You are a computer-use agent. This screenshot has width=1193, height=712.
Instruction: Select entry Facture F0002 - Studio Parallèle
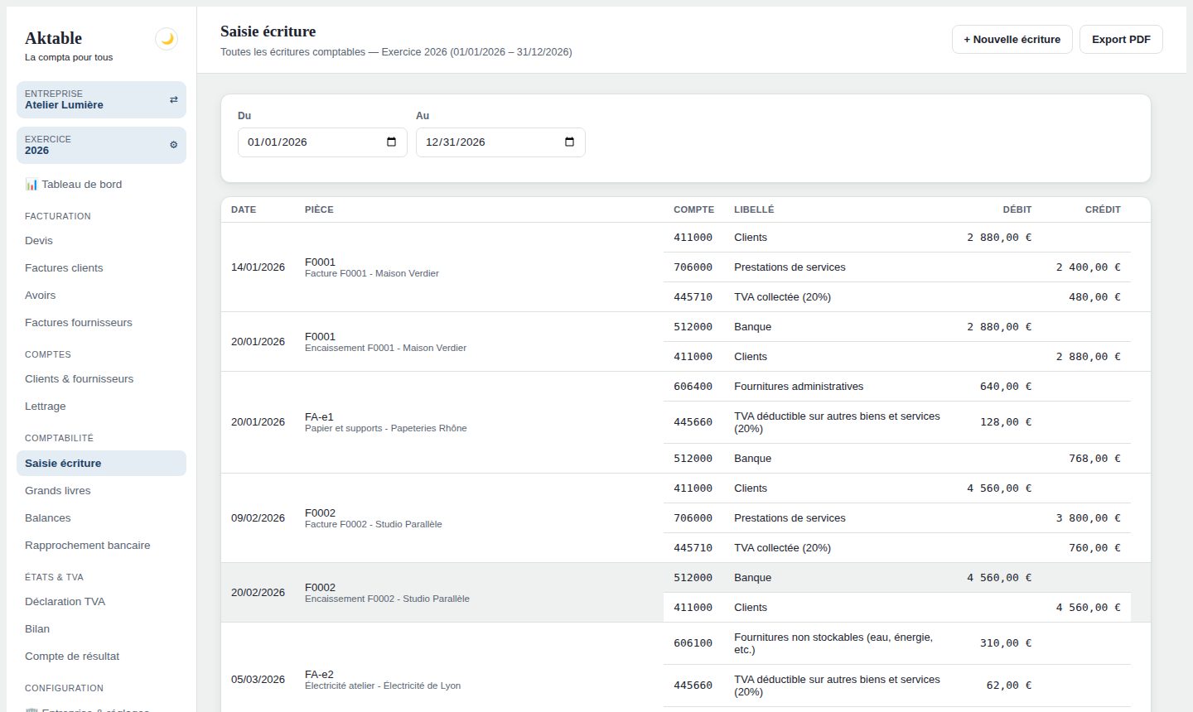373,524
